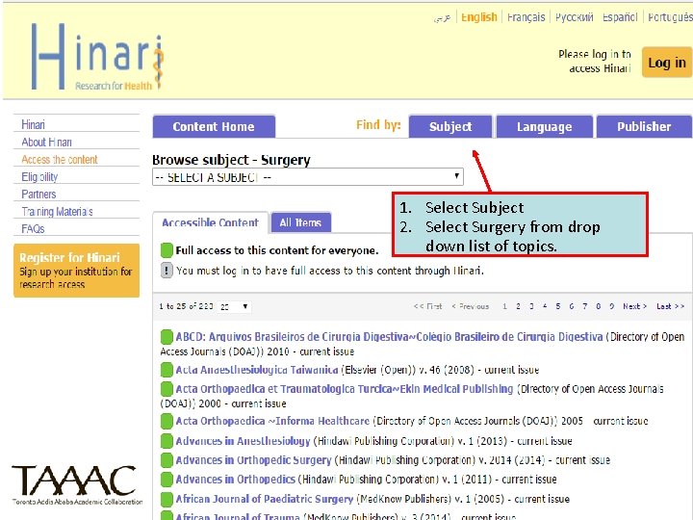Click the '1 to 25 of 223' results count
Screen dimensions: 693x520
pos(186,306)
